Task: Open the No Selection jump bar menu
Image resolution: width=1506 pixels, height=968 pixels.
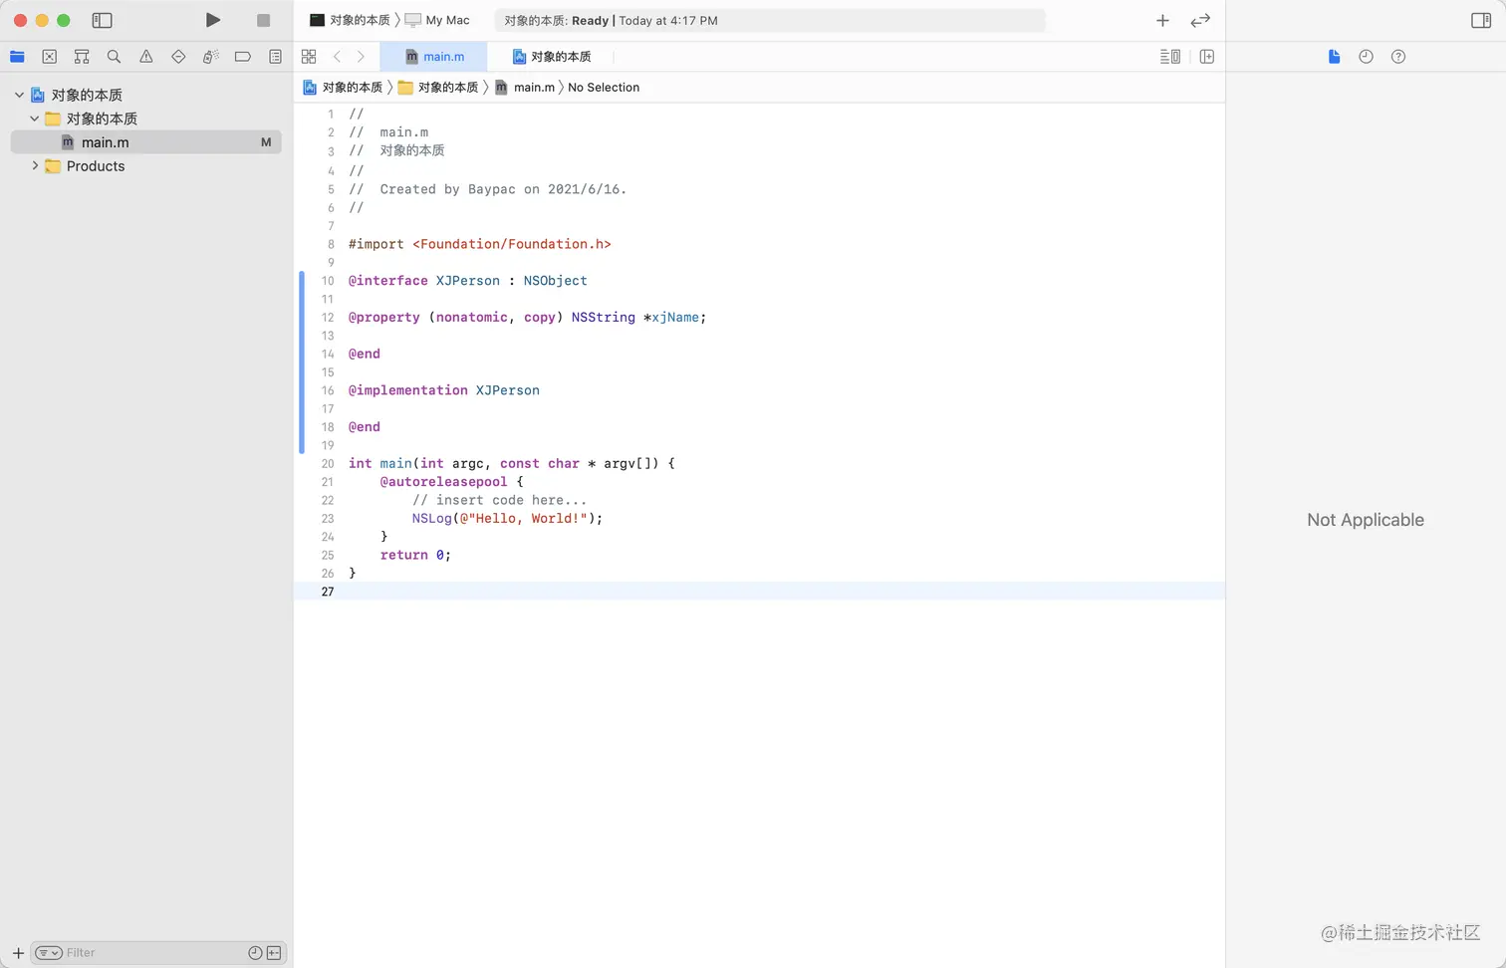Action: coord(604,88)
